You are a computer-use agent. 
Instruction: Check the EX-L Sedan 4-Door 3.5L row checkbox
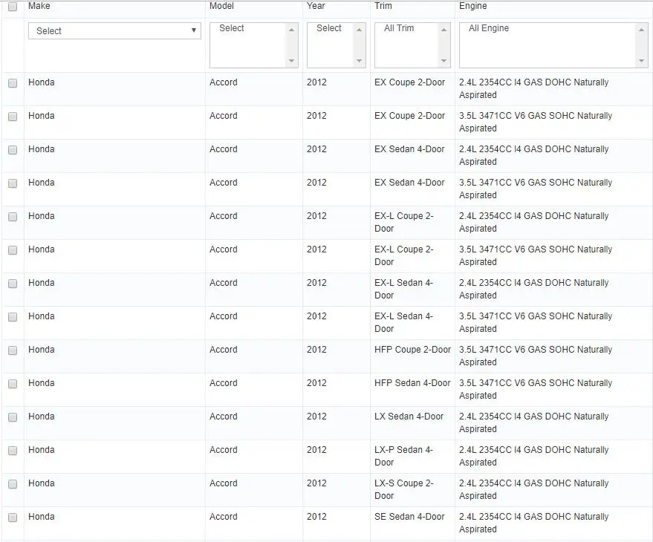point(13,317)
